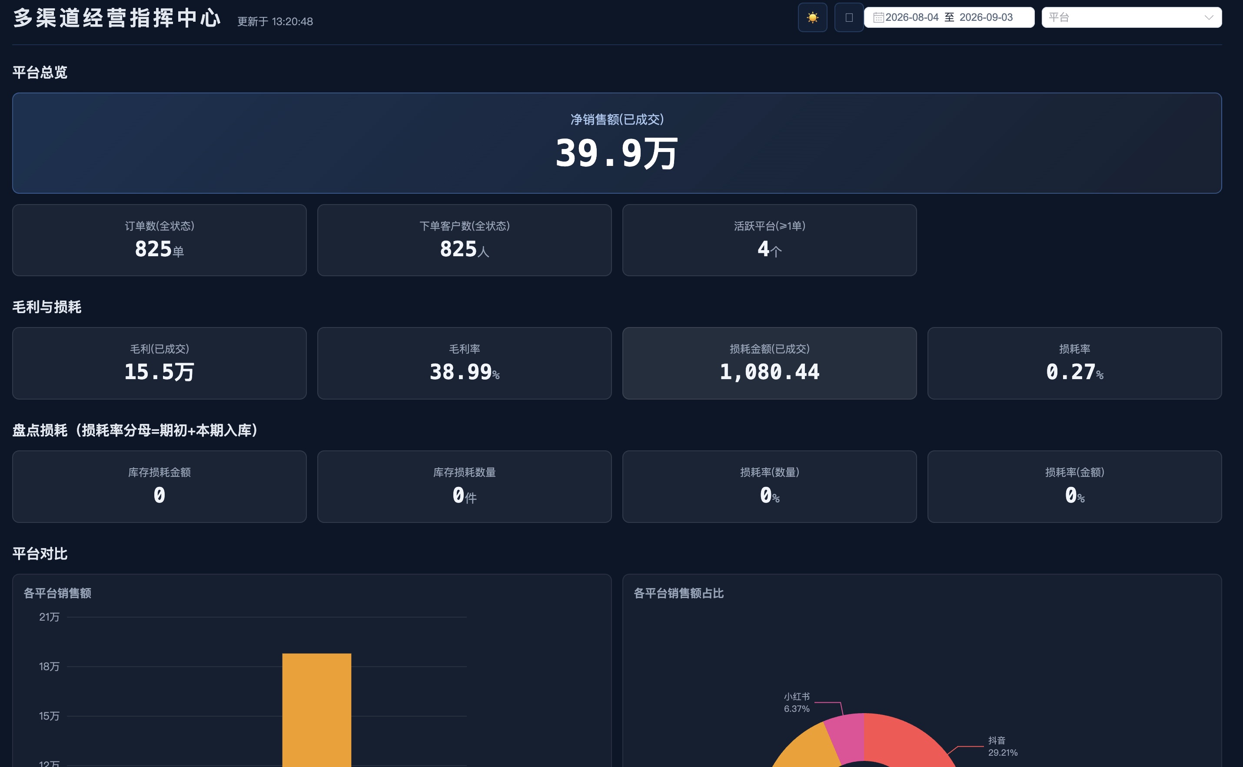Click the 订单数(全状态) card label
The width and height of the screenshot is (1243, 767).
click(160, 226)
